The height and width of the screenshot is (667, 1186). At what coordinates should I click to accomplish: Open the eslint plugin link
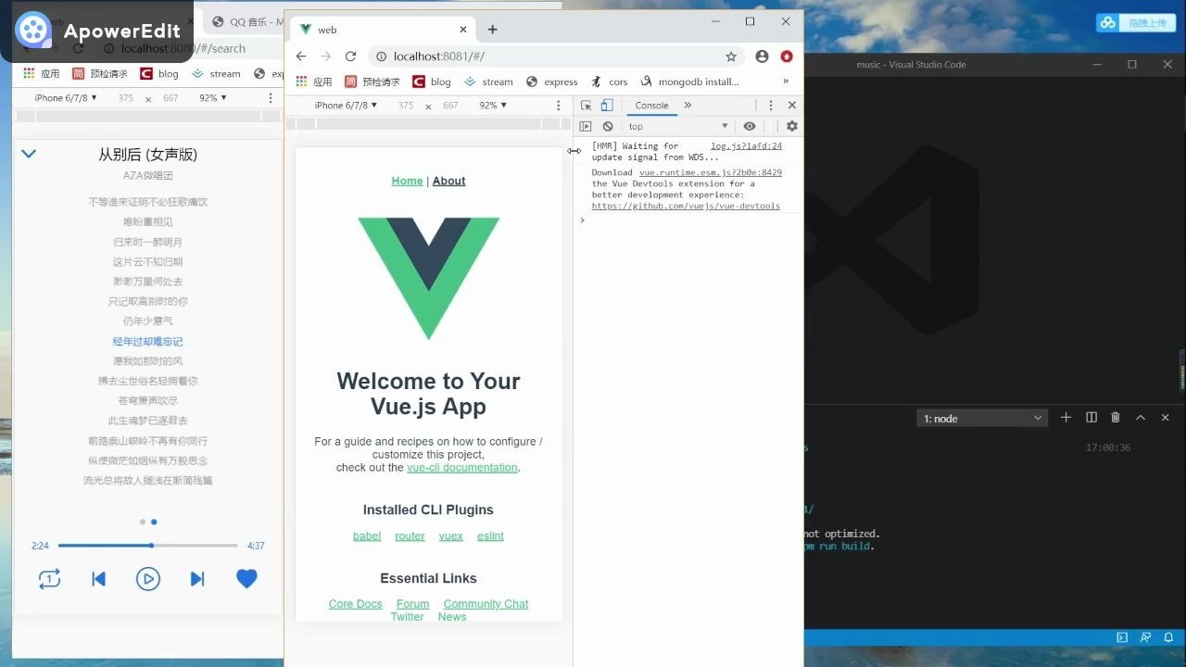[490, 536]
